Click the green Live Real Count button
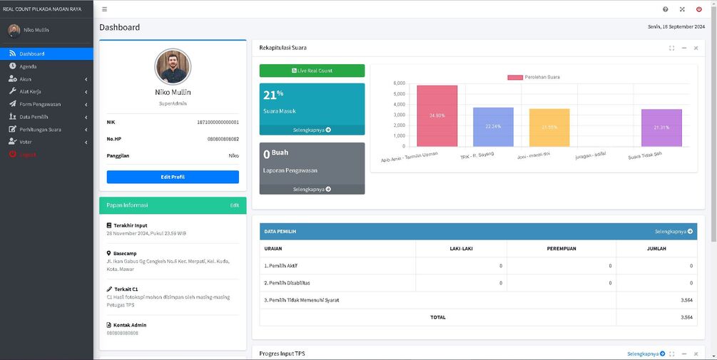This screenshot has width=717, height=360. (x=312, y=71)
